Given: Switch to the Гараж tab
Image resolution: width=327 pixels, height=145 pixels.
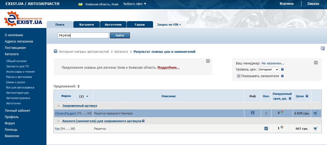Looking at the screenshot, I should (x=140, y=25).
